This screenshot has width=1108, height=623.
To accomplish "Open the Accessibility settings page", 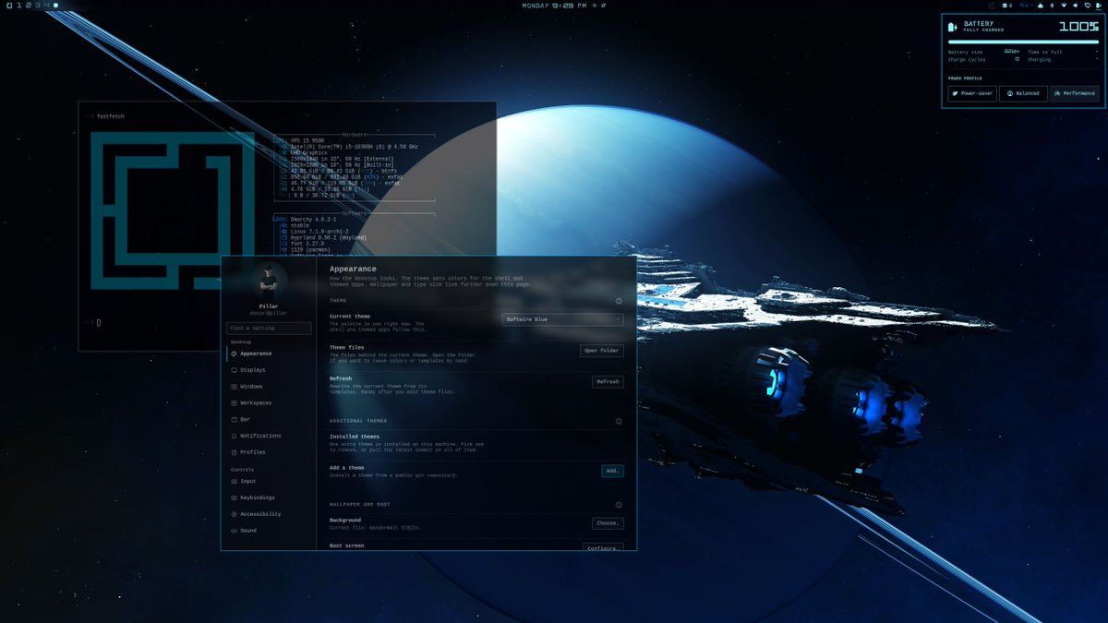I will (269, 514).
